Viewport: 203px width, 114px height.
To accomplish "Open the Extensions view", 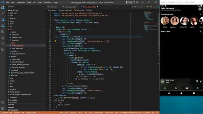I will [x=3, y=31].
